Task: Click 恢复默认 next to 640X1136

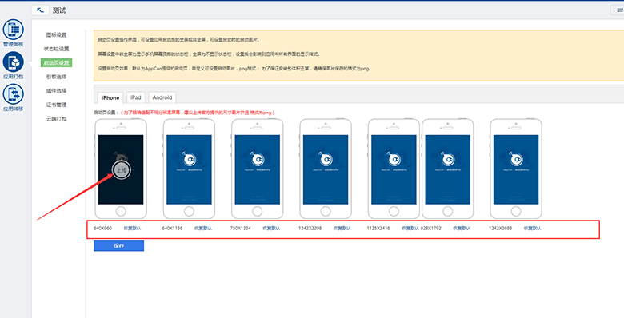Action: click(x=203, y=229)
